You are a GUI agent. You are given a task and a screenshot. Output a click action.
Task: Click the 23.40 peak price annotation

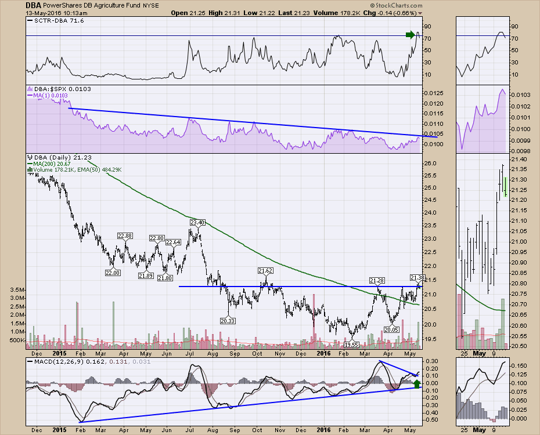coord(197,223)
